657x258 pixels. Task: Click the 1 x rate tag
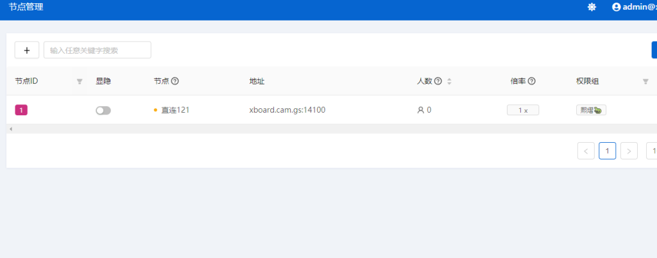(x=522, y=110)
